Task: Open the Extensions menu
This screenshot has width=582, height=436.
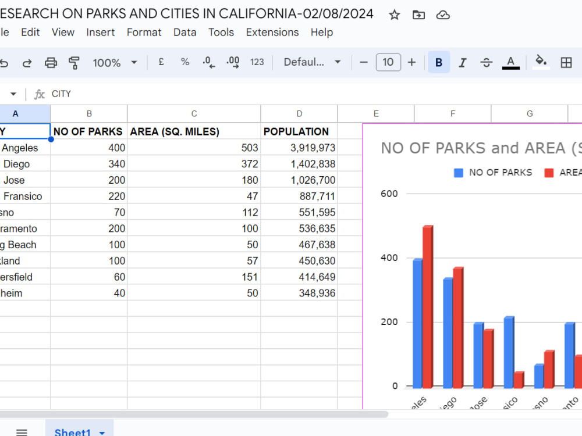Action: coord(272,32)
